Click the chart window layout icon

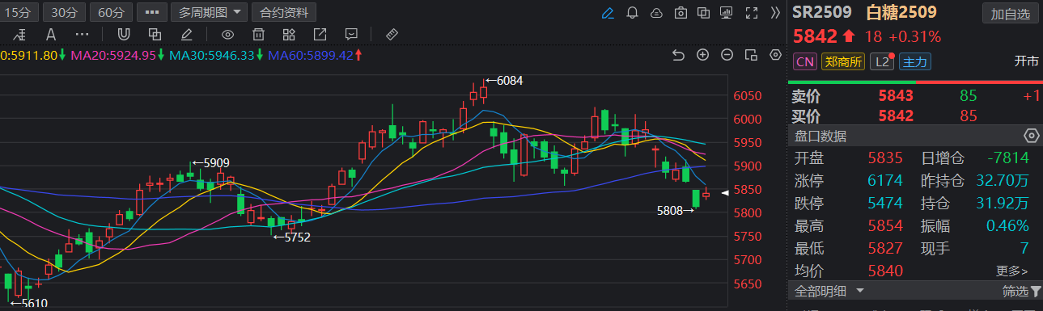pos(752,55)
